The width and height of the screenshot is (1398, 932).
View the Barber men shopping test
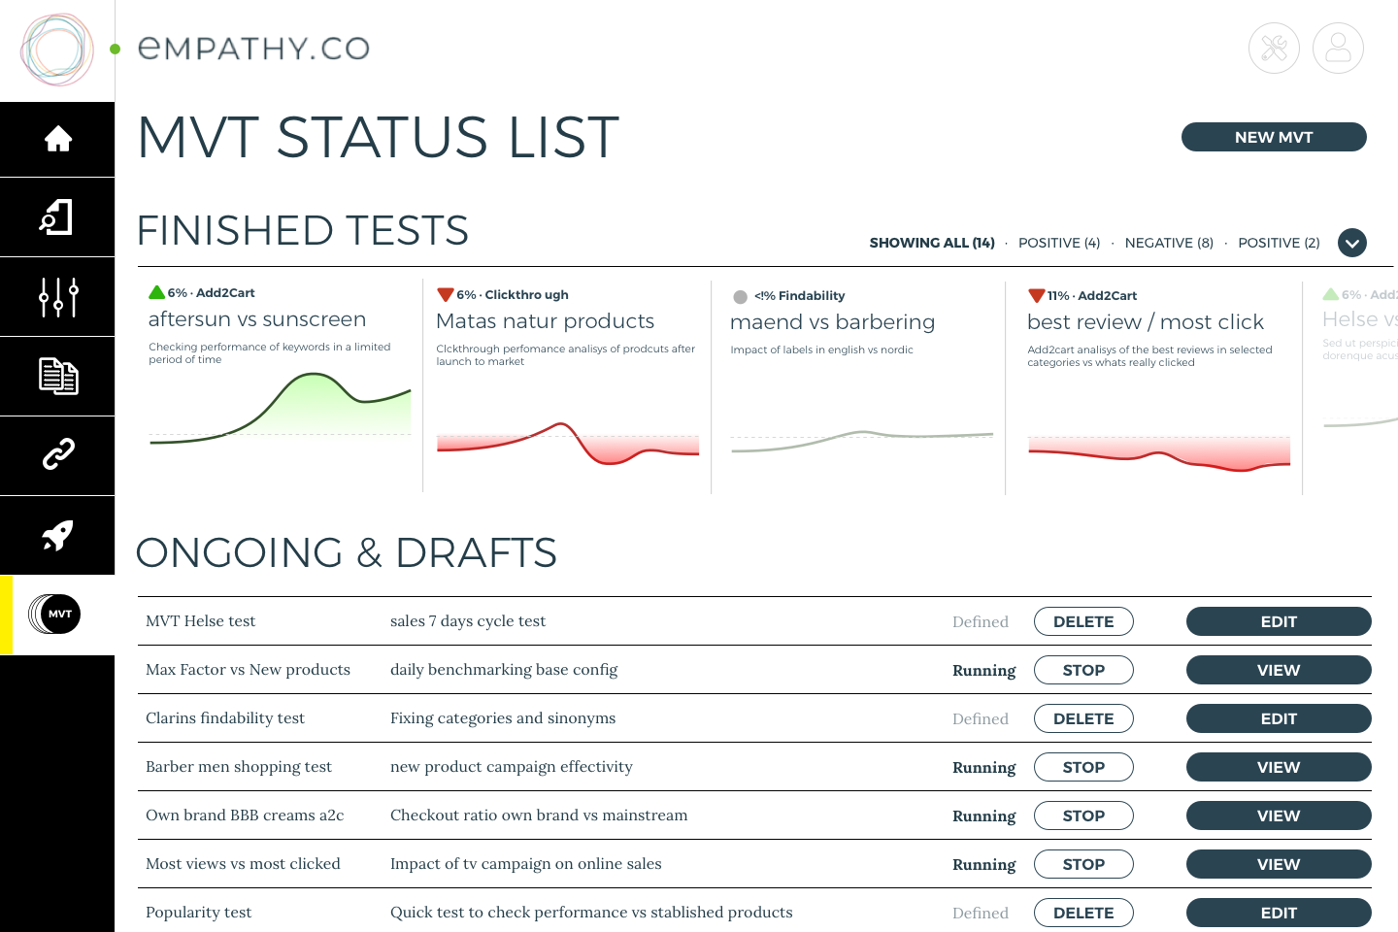pyautogui.click(x=1278, y=767)
